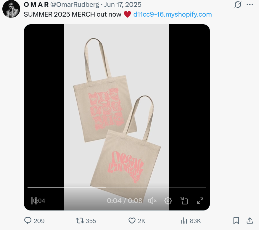This screenshot has height=230, width=259.
Task: Open the @OmarRudberg handle profile
Action: click(x=75, y=4)
